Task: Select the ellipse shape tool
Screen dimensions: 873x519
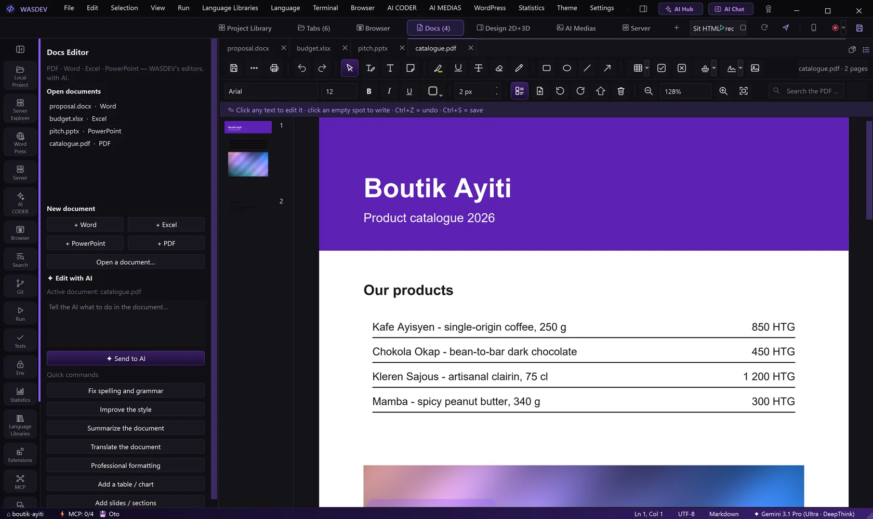Action: [567, 68]
